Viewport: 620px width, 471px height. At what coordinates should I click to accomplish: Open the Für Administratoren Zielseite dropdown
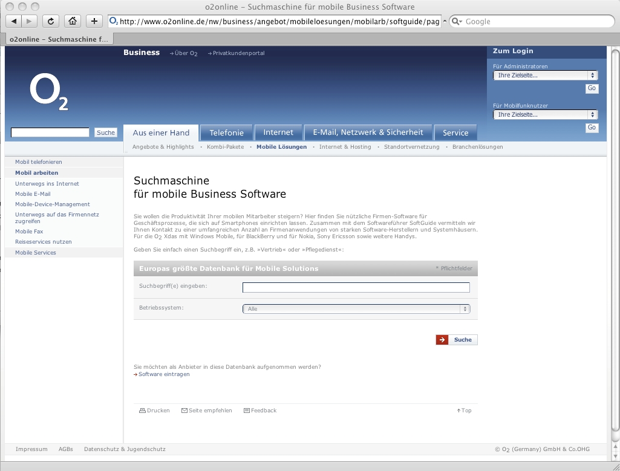545,75
